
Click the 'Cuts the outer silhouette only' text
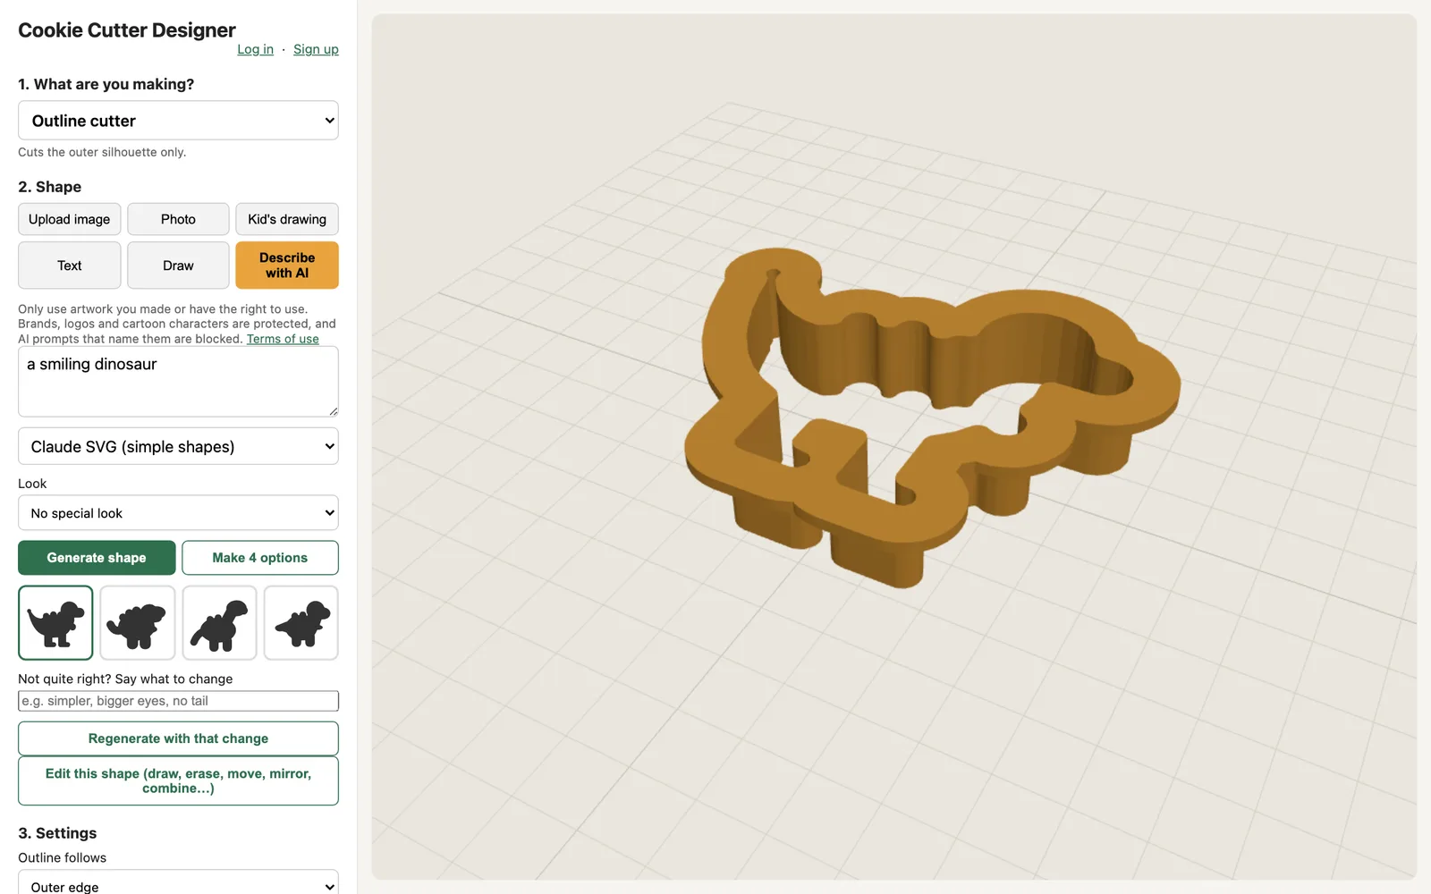click(102, 152)
